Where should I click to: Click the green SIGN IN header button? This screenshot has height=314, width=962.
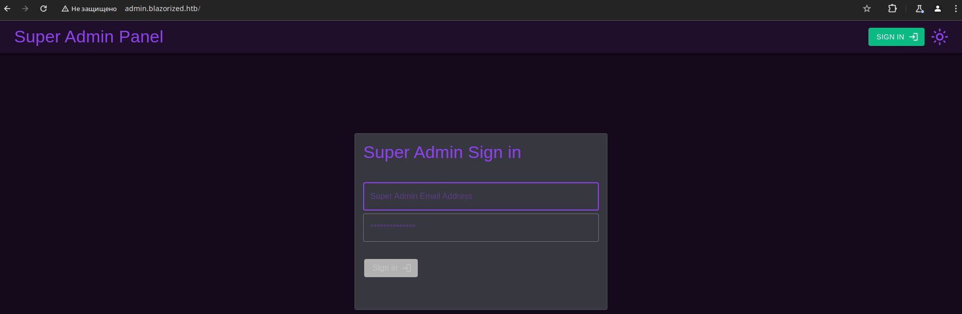pyautogui.click(x=896, y=37)
